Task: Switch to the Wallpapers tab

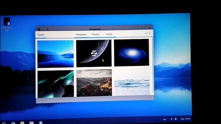Action: pyautogui.click(x=81, y=34)
